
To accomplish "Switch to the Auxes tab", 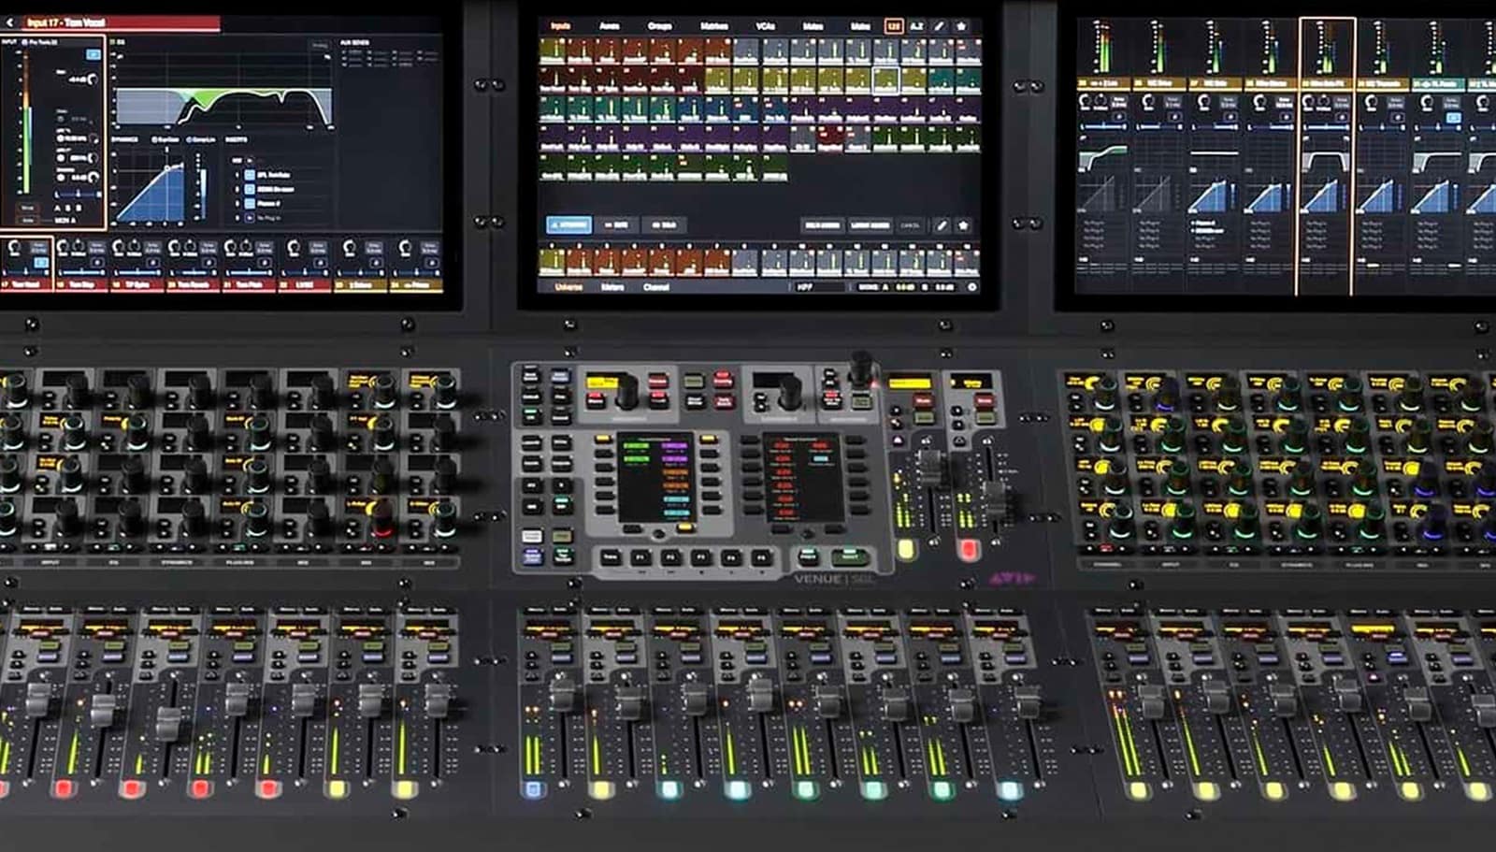I will pyautogui.click(x=610, y=26).
